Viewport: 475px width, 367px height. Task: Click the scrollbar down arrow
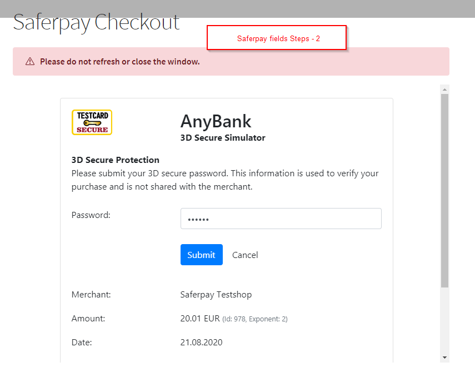444,358
